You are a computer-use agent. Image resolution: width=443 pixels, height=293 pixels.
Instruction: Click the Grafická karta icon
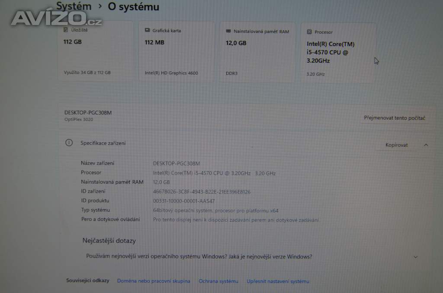pos(146,31)
